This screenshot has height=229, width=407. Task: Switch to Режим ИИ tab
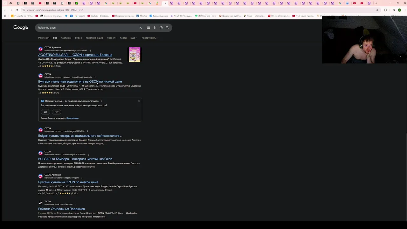(44, 38)
